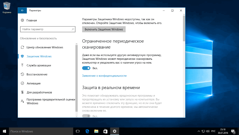Image resolution: width=239 pixels, height=135 pixels.
Task: Click the Центр обновления Windows refresh icon
Action: [x=22, y=47]
